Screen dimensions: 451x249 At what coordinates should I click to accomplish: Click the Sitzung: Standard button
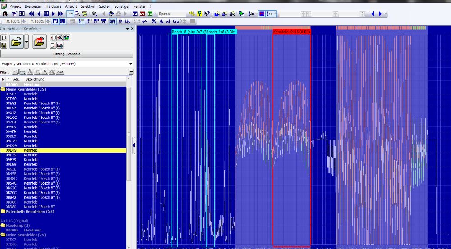(67, 54)
